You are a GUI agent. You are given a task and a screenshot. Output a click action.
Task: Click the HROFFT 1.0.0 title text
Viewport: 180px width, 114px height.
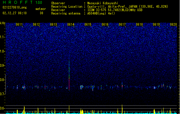pos(22,2)
